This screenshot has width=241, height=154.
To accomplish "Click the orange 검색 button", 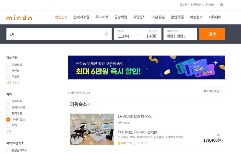I will (x=212, y=34).
